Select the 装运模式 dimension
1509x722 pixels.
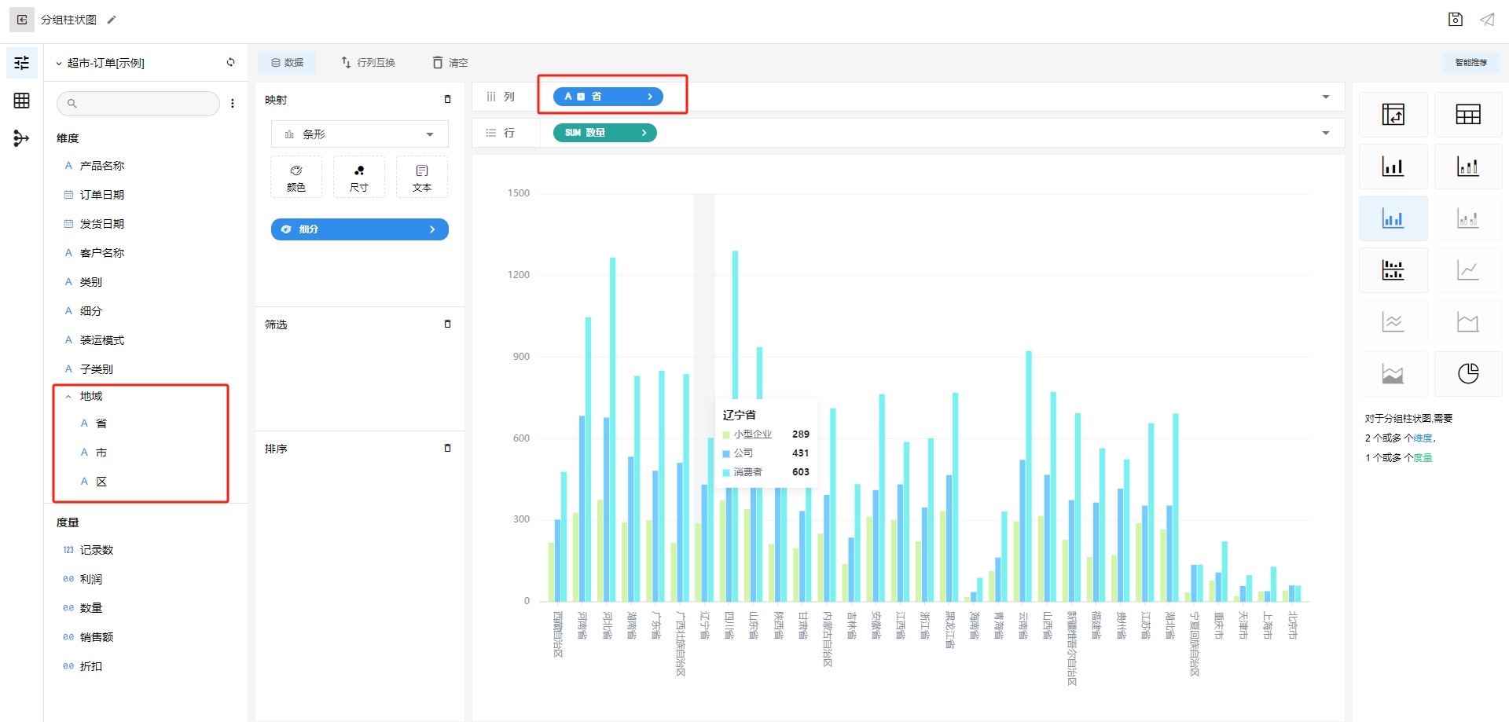coord(102,340)
